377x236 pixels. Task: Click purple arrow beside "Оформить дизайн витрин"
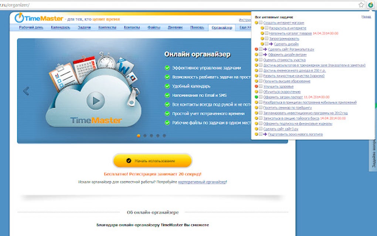[265, 55]
